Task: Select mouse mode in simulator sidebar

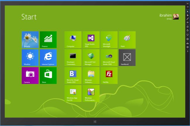Action: point(188,11)
